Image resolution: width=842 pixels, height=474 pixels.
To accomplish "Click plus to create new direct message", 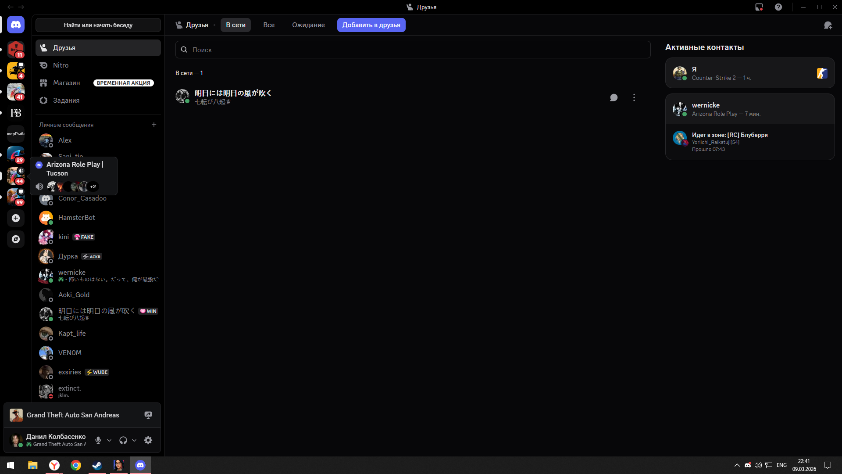I will tap(154, 125).
